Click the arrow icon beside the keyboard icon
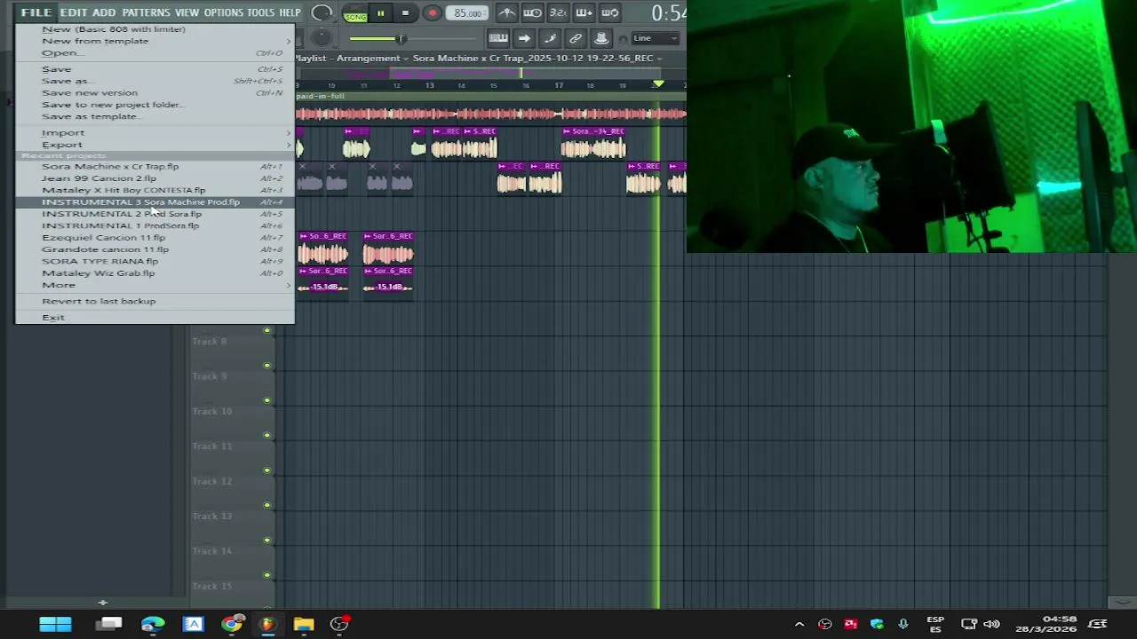The height and width of the screenshot is (639, 1137). [524, 38]
